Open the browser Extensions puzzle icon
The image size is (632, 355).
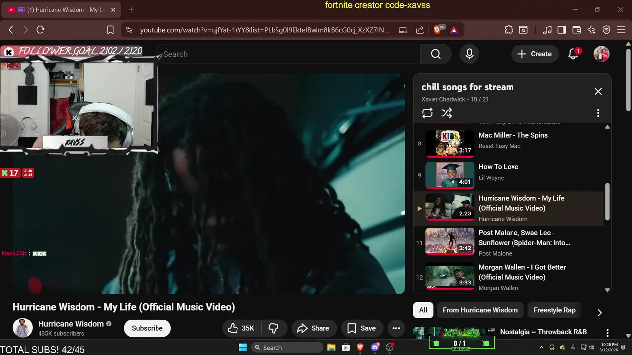tap(509, 30)
